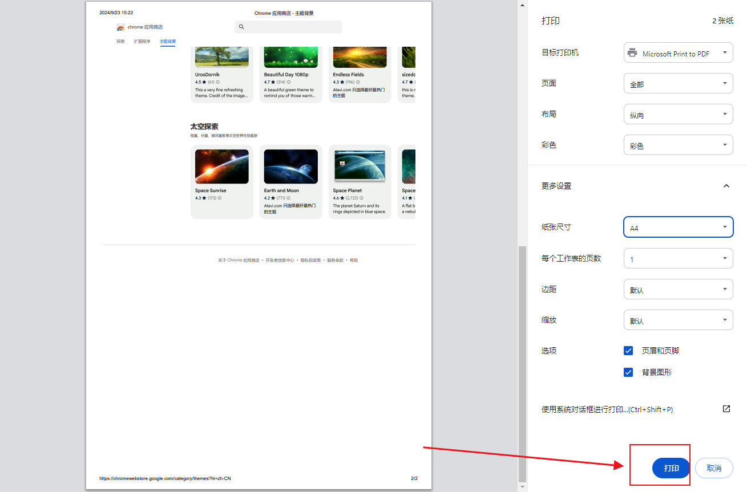Select the 主题背景 tab in preview
This screenshot has width=747, height=492.
tap(168, 42)
